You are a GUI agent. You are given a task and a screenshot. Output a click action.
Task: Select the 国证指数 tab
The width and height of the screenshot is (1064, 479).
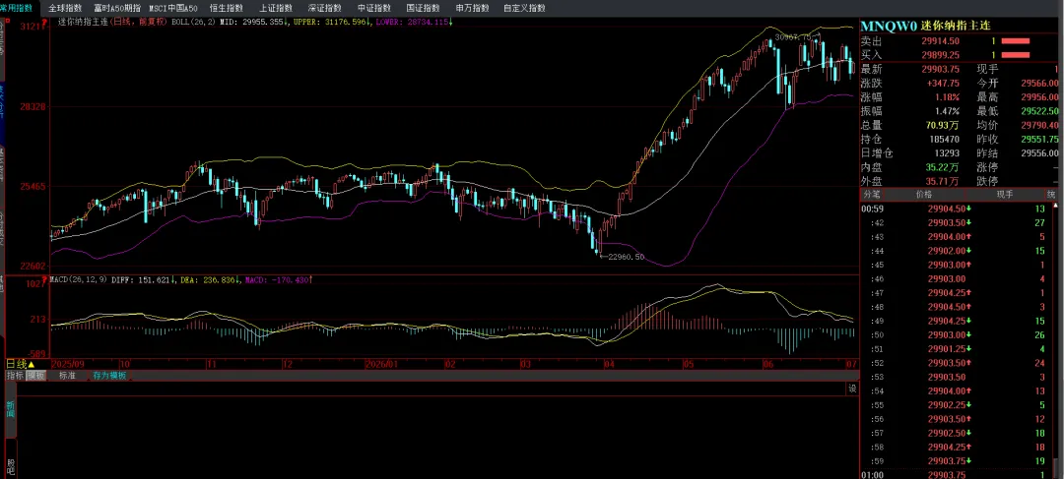(x=423, y=8)
